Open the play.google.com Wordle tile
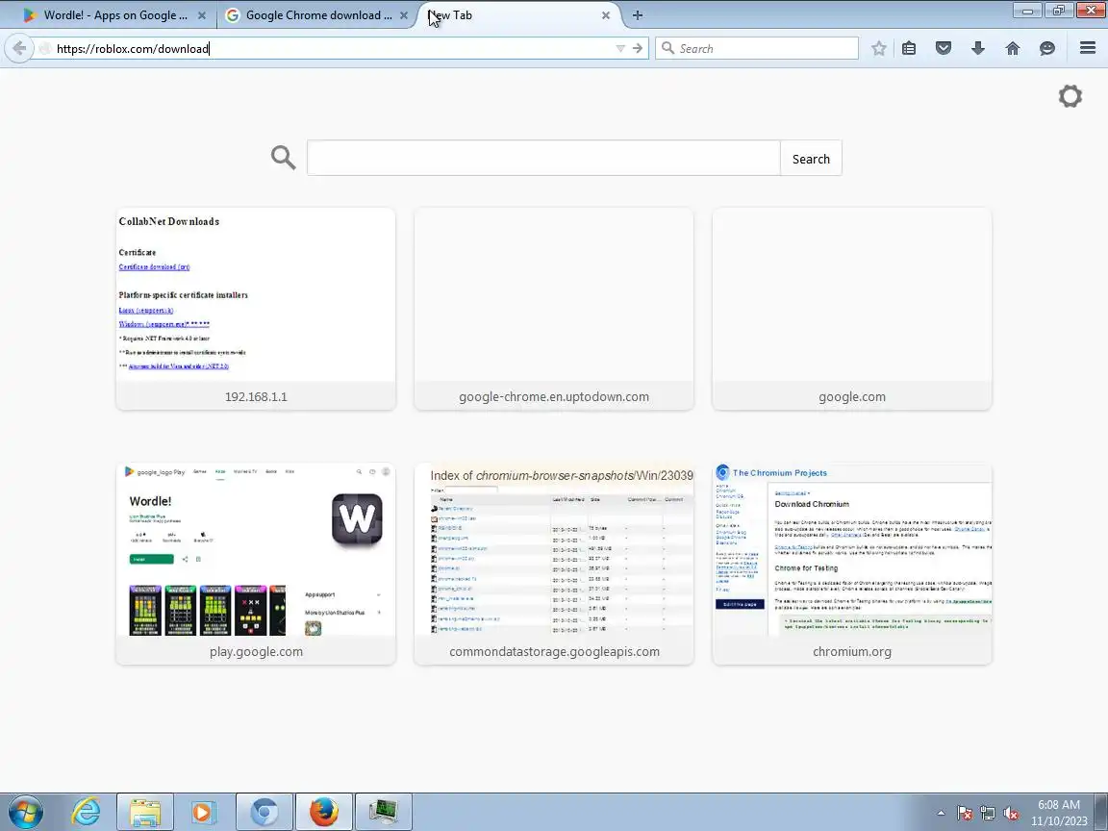Viewport: 1108px width, 831px height. pos(256,564)
